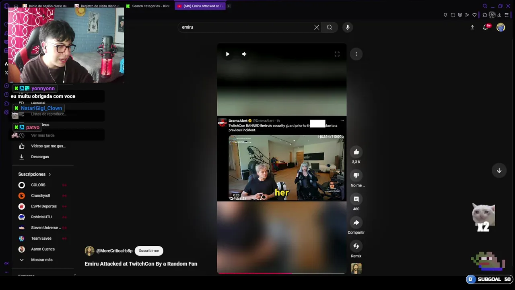Click the browser snapshot tool icon
The width and height of the screenshot is (515, 290).
453,15
